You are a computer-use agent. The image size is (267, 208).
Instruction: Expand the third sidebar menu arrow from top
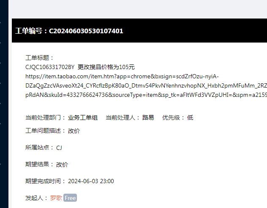(0, 63)
